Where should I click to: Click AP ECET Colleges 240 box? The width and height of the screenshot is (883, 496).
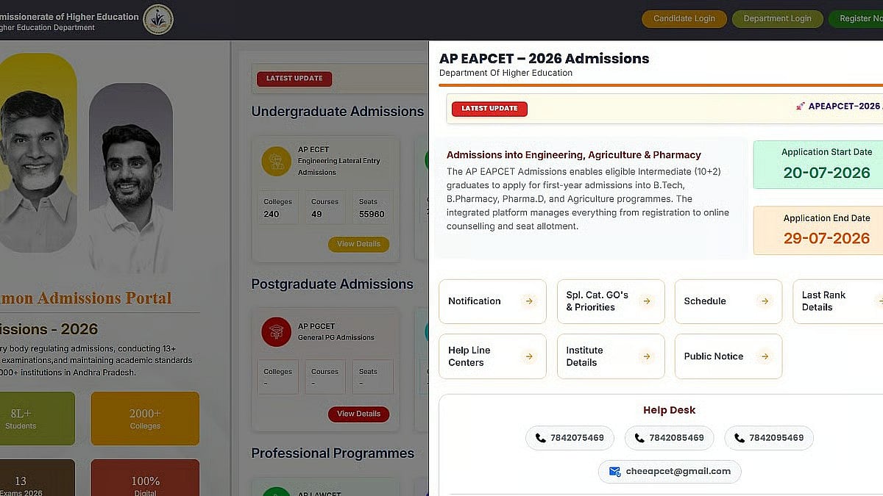[277, 207]
